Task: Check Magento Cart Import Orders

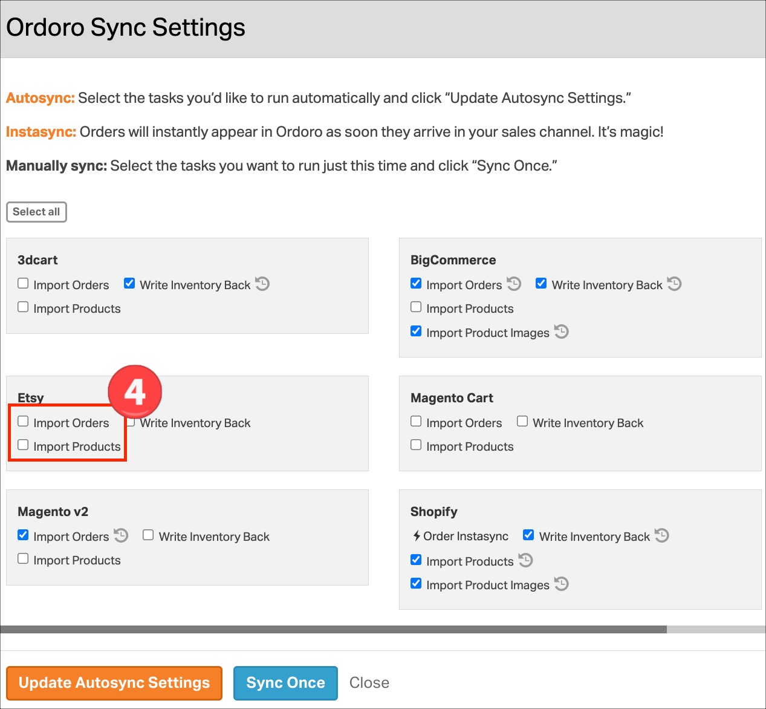Action: pos(416,421)
